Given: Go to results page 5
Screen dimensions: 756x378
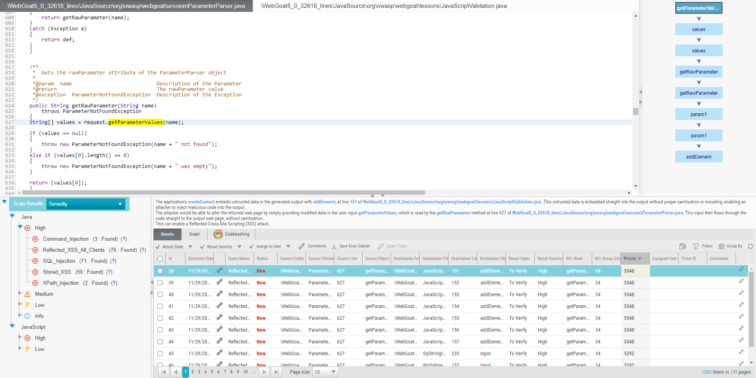Looking at the screenshot, I should pyautogui.click(x=212, y=372).
